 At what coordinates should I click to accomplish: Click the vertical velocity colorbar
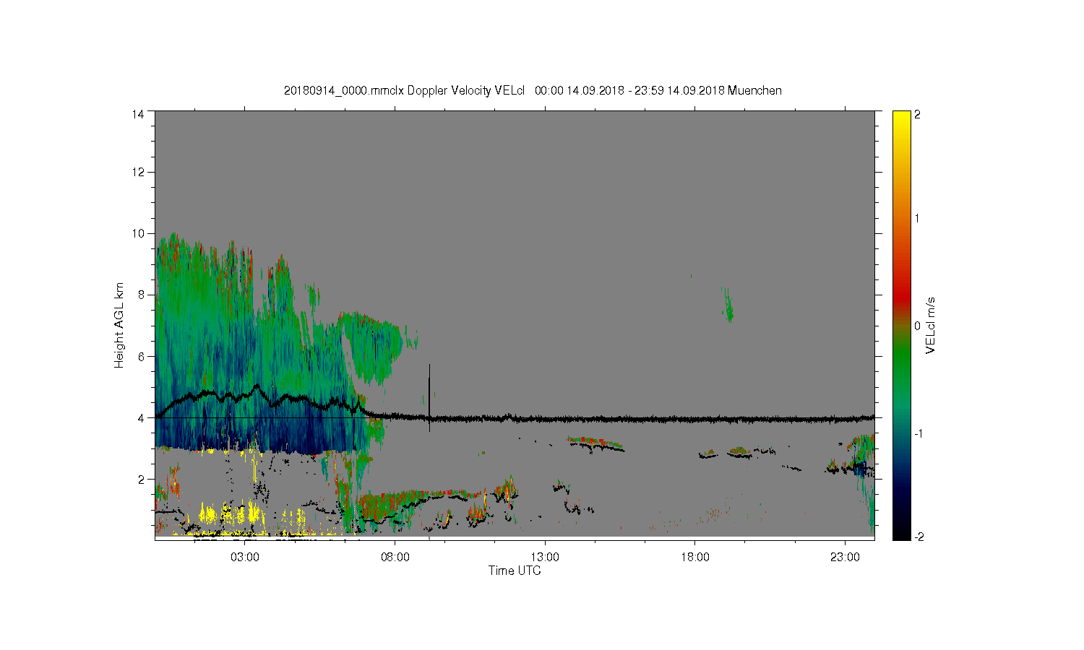(901, 325)
